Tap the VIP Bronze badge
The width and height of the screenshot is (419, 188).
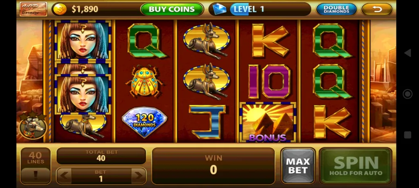coord(34,9)
